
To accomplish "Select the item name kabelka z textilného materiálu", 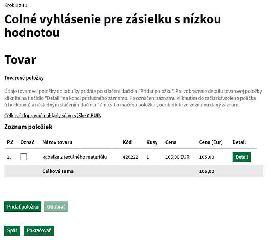I will coord(75,157).
